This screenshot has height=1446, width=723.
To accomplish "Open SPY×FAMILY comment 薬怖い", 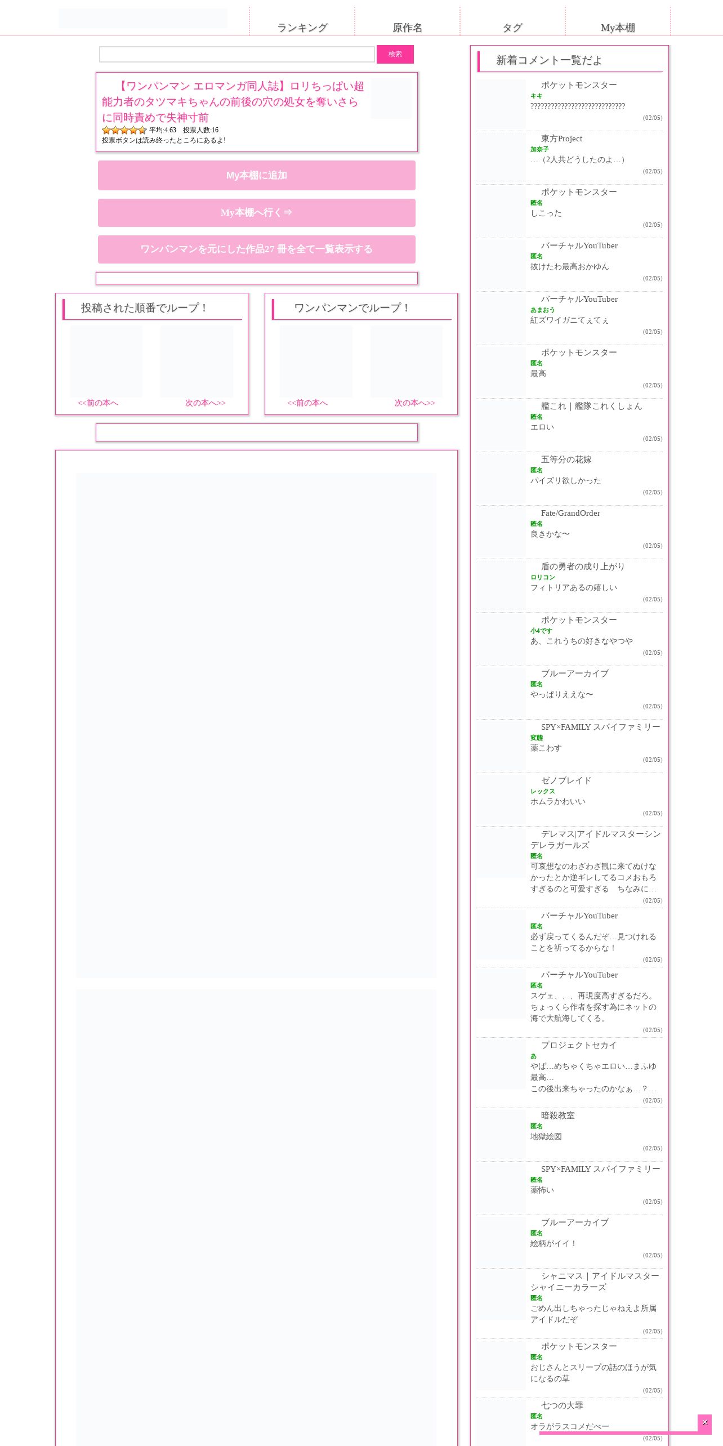I will (569, 1188).
